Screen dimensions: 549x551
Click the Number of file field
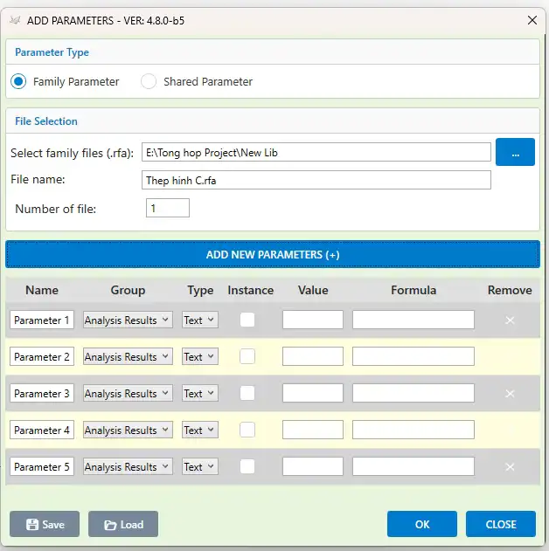[168, 208]
